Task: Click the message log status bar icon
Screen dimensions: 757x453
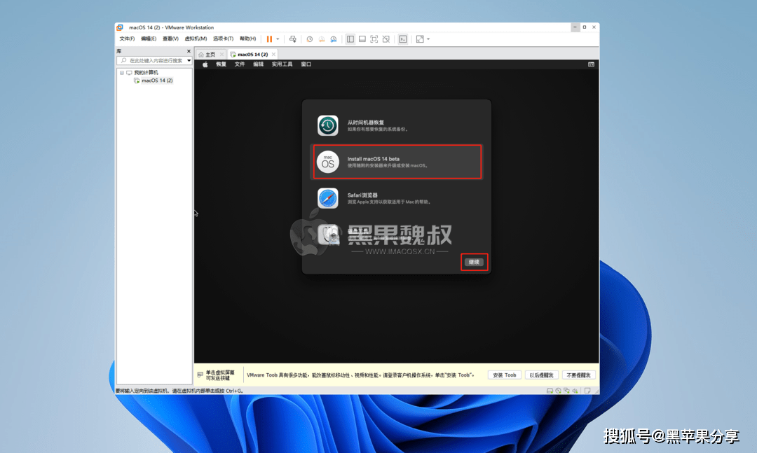Action: pos(587,391)
